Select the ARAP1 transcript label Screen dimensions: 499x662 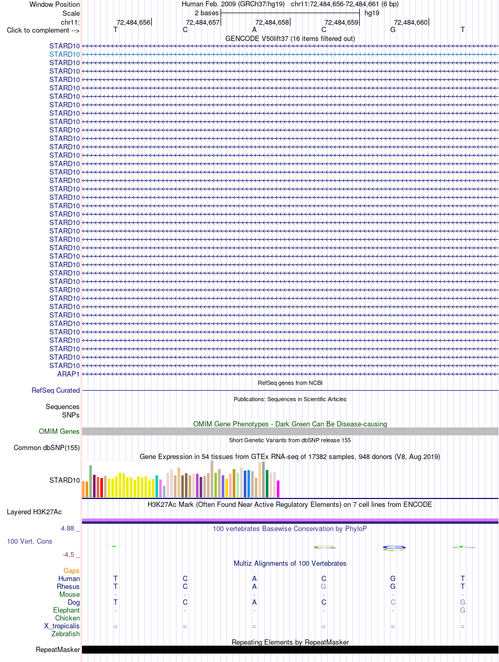pos(68,374)
